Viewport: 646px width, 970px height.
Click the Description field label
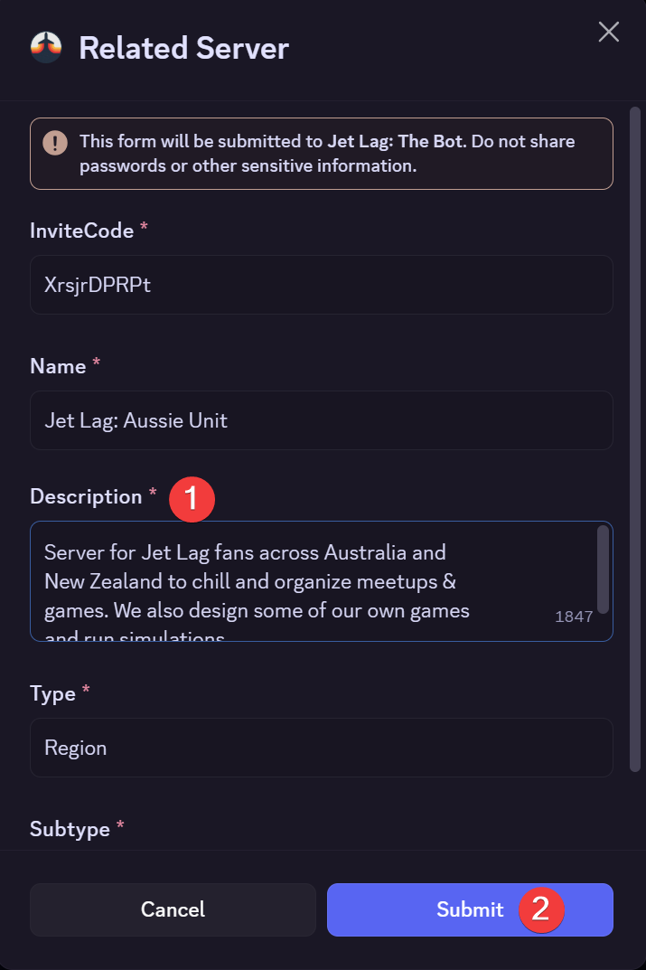(x=87, y=496)
